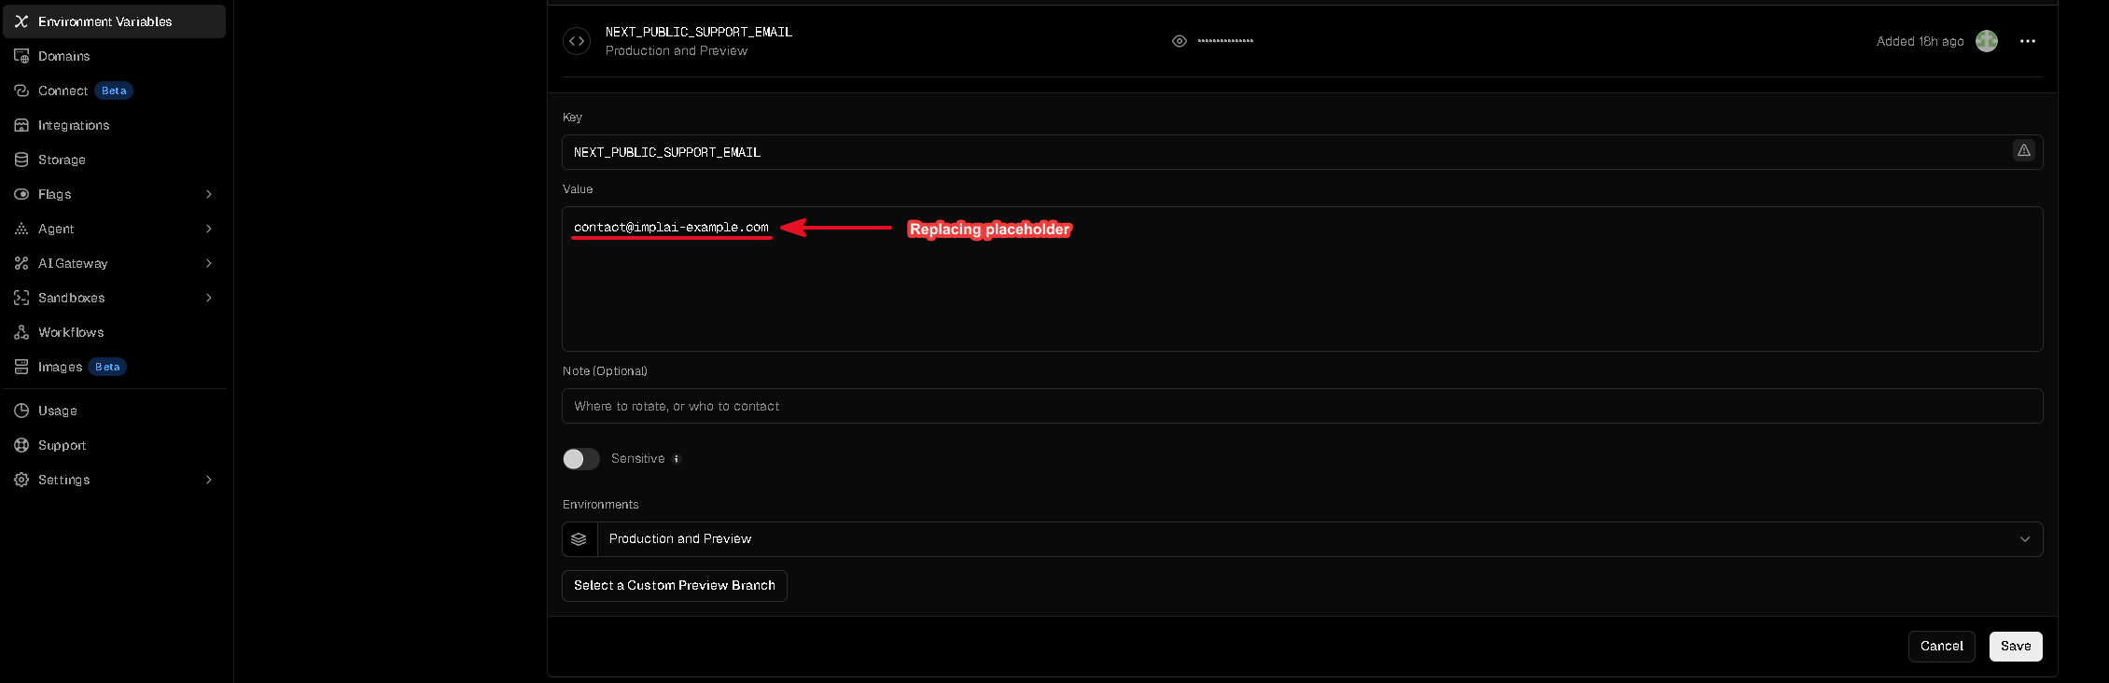Cancel editing the environment variable
Screen dimensions: 2109x683
pos(1942,647)
